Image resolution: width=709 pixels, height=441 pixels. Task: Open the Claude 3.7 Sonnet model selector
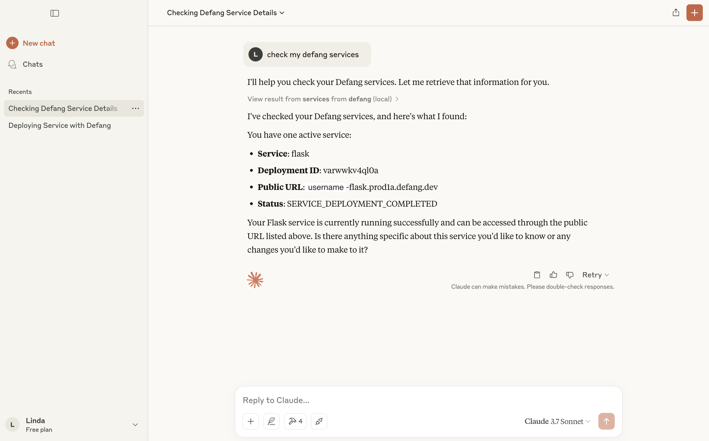point(557,421)
